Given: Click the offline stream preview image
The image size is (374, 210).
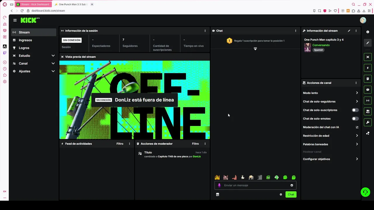Looking at the screenshot, I should coord(134,100).
